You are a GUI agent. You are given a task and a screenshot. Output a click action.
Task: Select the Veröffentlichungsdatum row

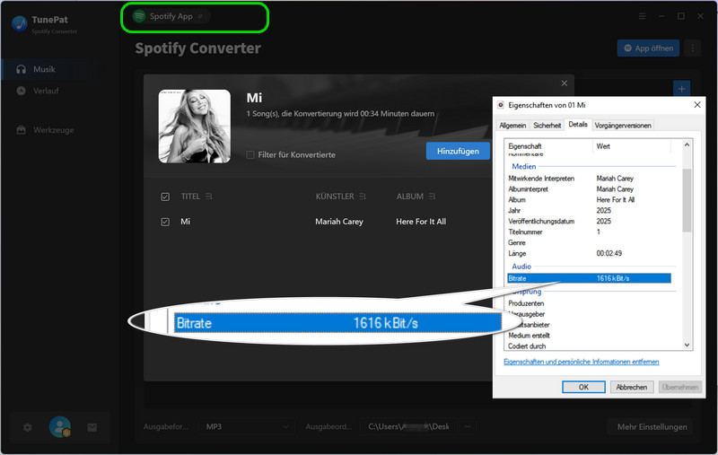click(x=590, y=221)
